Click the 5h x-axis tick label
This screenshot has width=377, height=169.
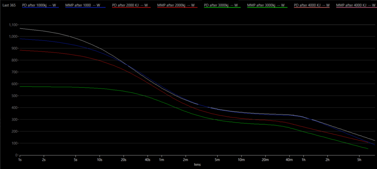359,160
